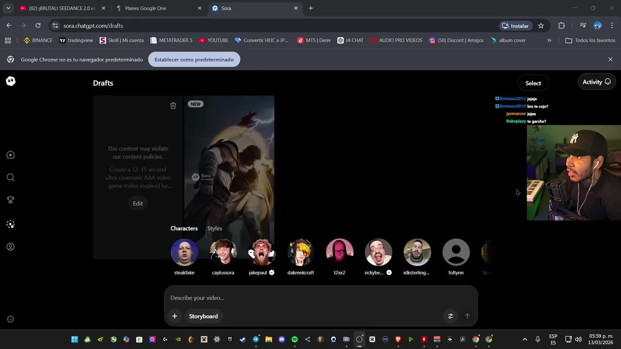Viewport: 621px width, 349px height.
Task: Switch to the Planes Google One tab
Action: tap(159, 8)
